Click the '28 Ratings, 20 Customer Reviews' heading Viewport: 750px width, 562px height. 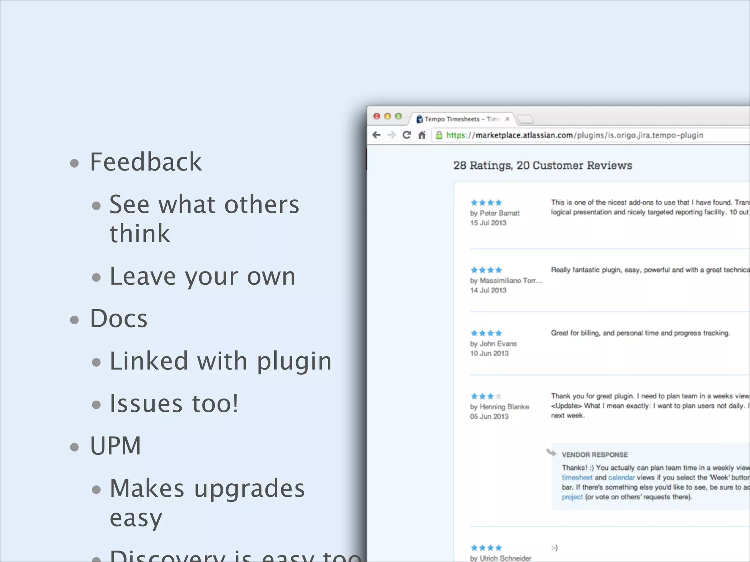tap(543, 165)
